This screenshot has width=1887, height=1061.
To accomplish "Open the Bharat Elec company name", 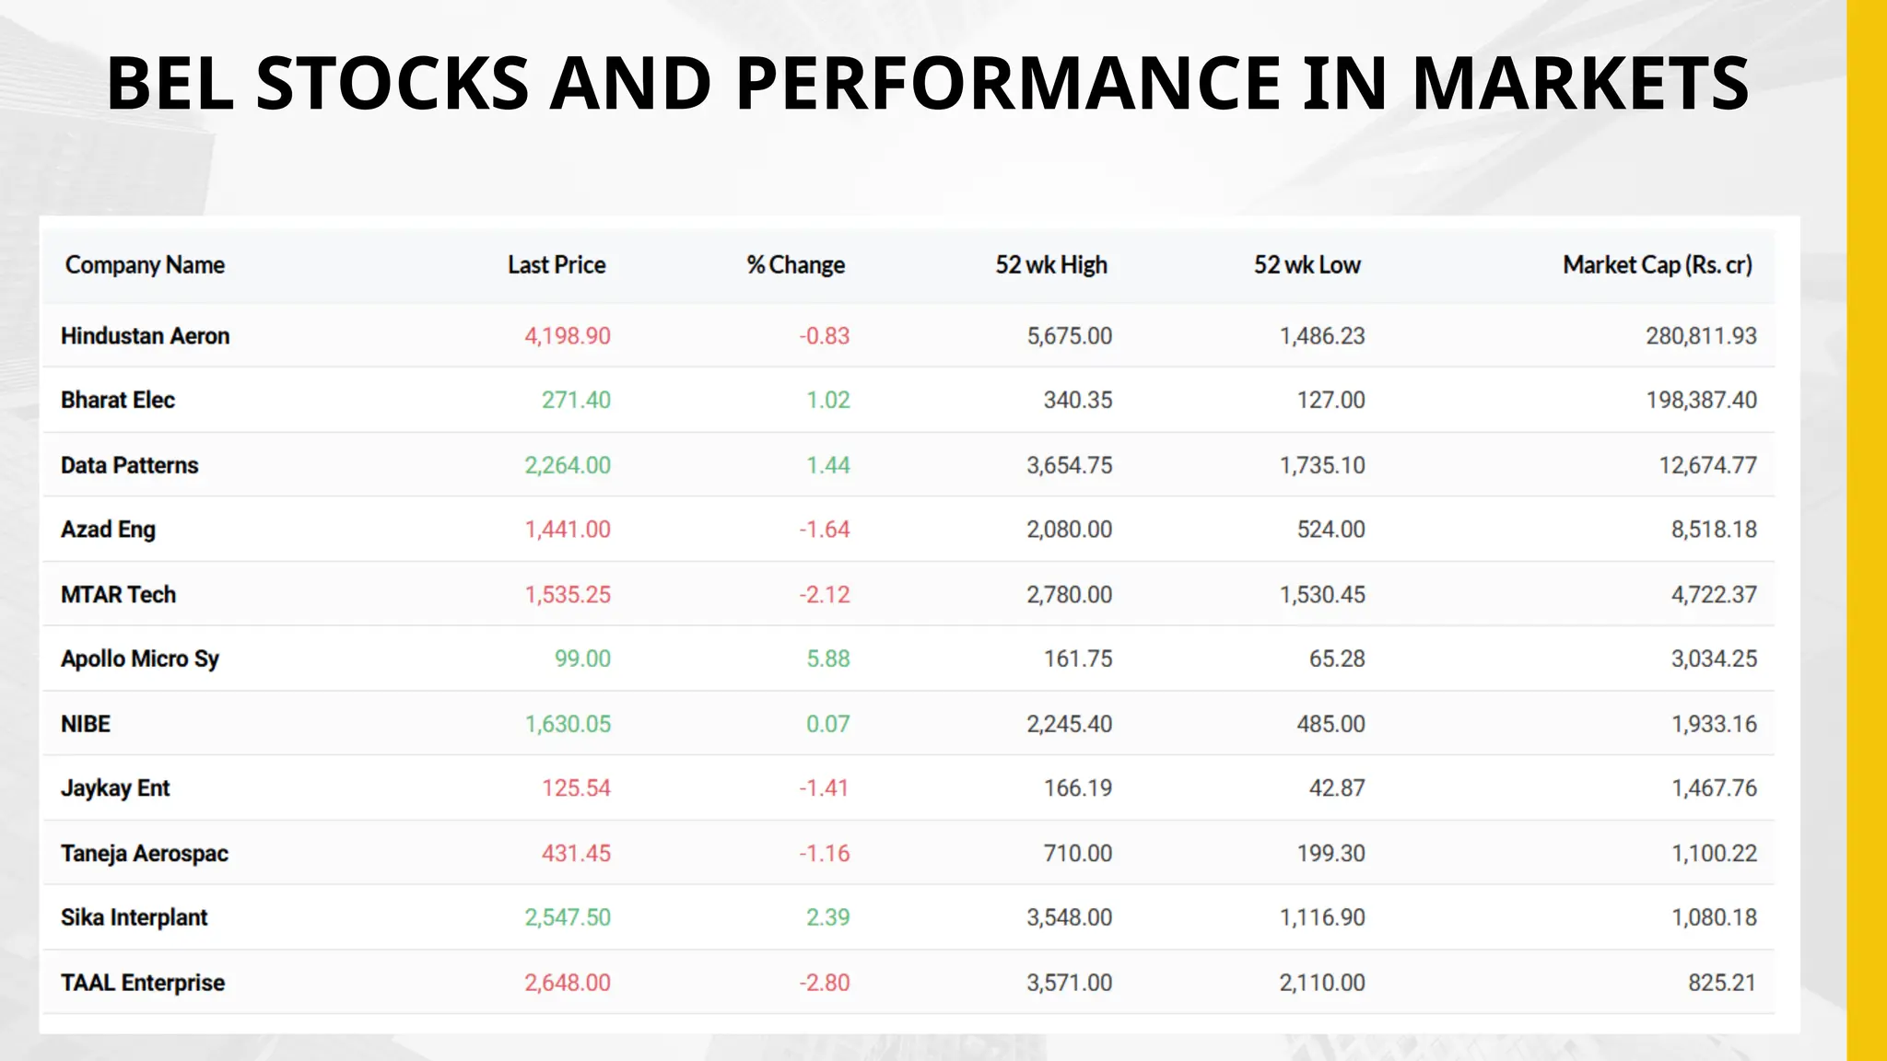I will [118, 401].
